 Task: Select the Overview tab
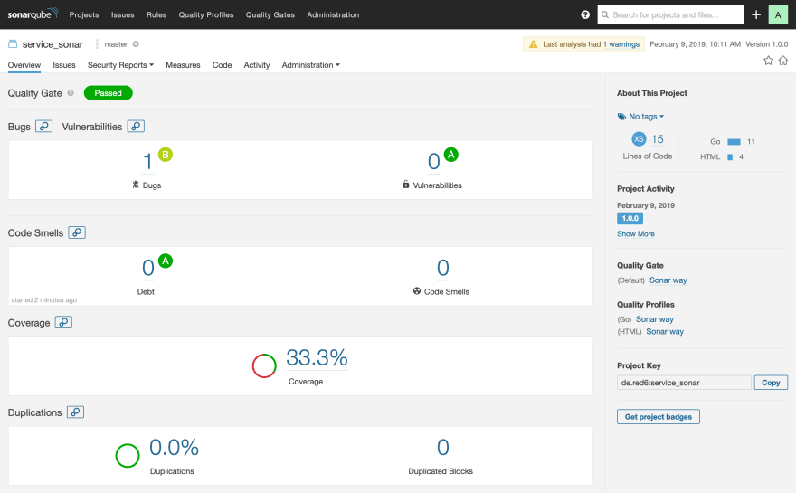click(x=24, y=65)
